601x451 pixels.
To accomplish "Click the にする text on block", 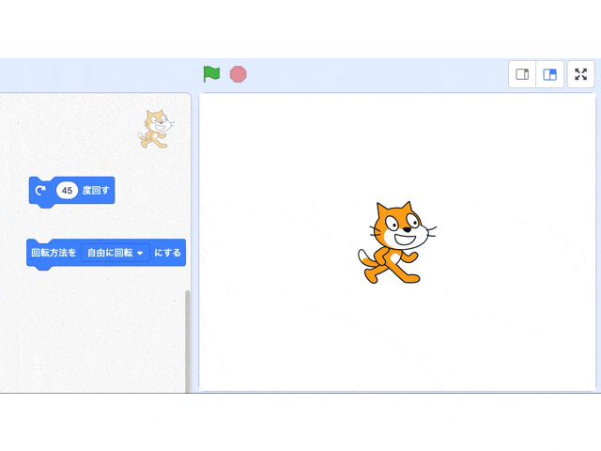I will coord(167,253).
